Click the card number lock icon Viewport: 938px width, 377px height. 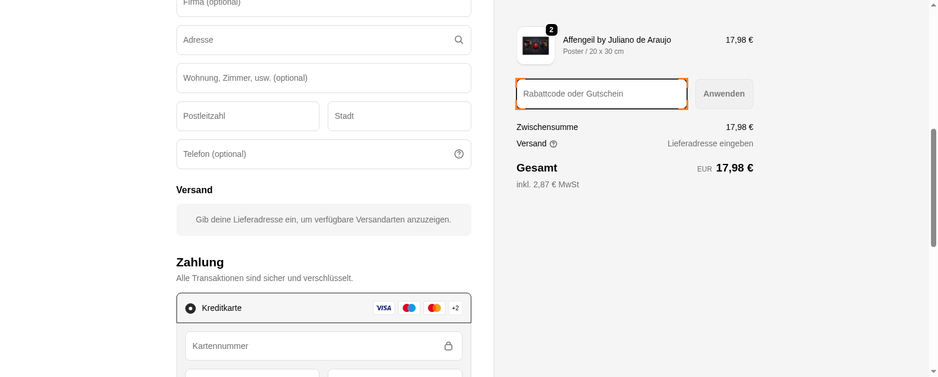coord(448,346)
